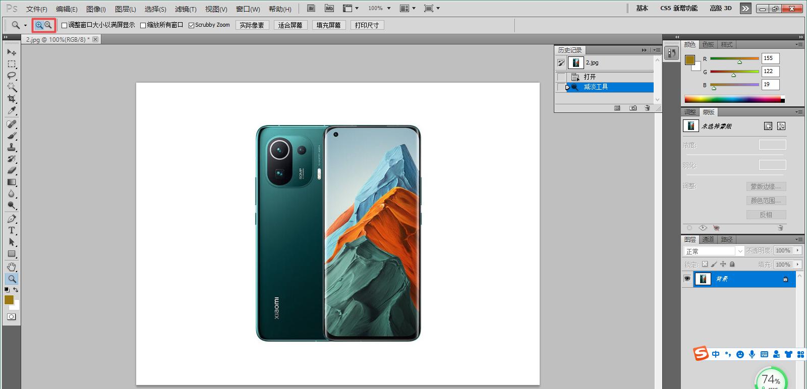Toggle Quick Mask mode icon

(x=12, y=316)
